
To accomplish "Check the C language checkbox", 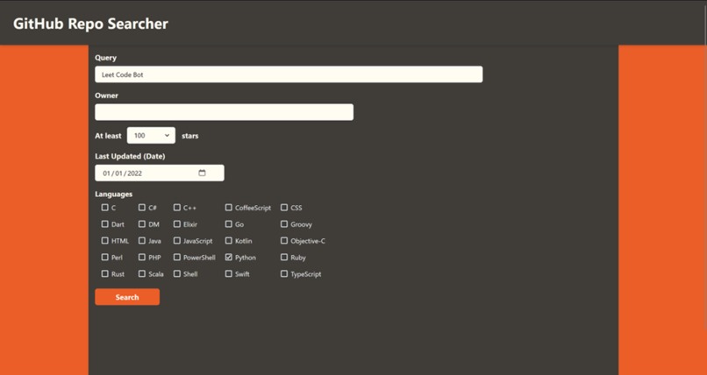I will [x=105, y=208].
